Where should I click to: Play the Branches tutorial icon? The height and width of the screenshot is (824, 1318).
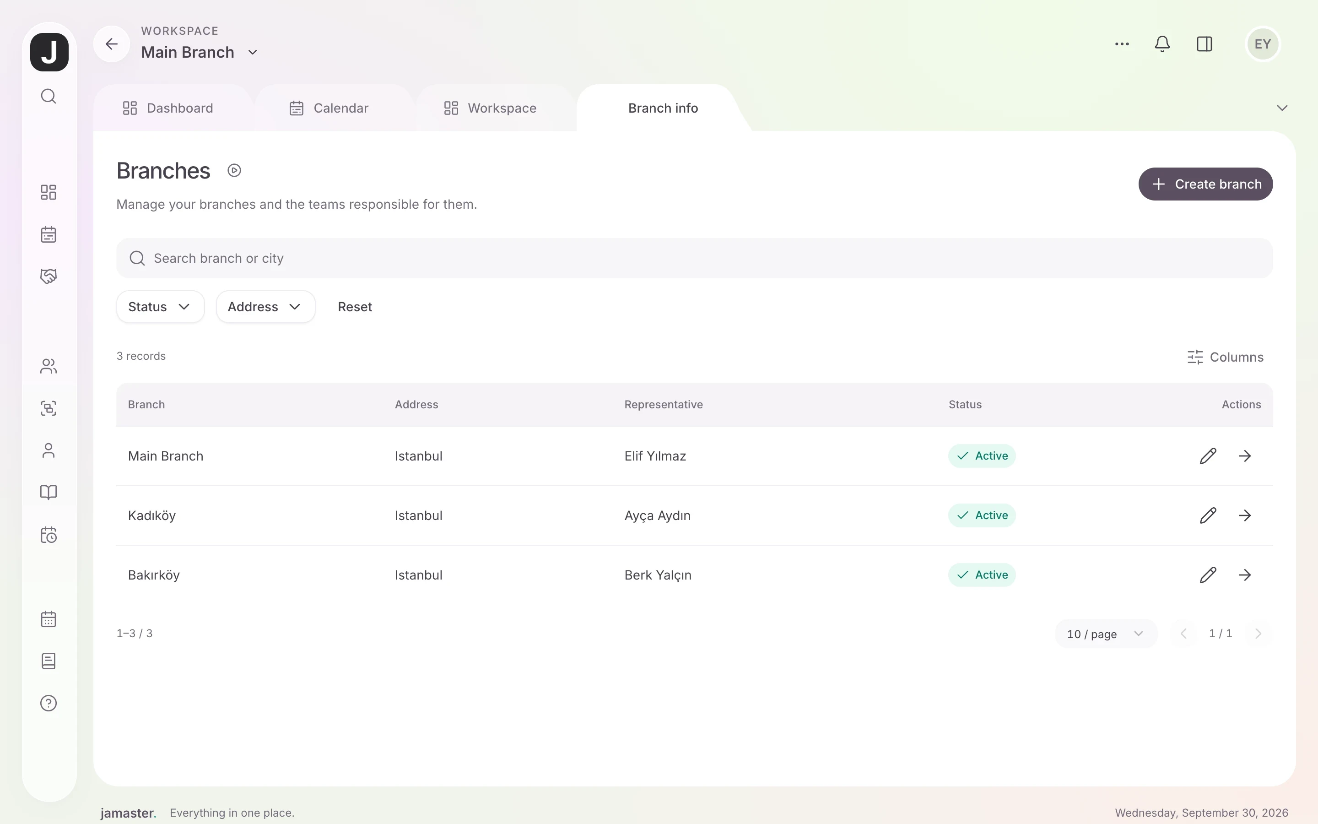[234, 171]
